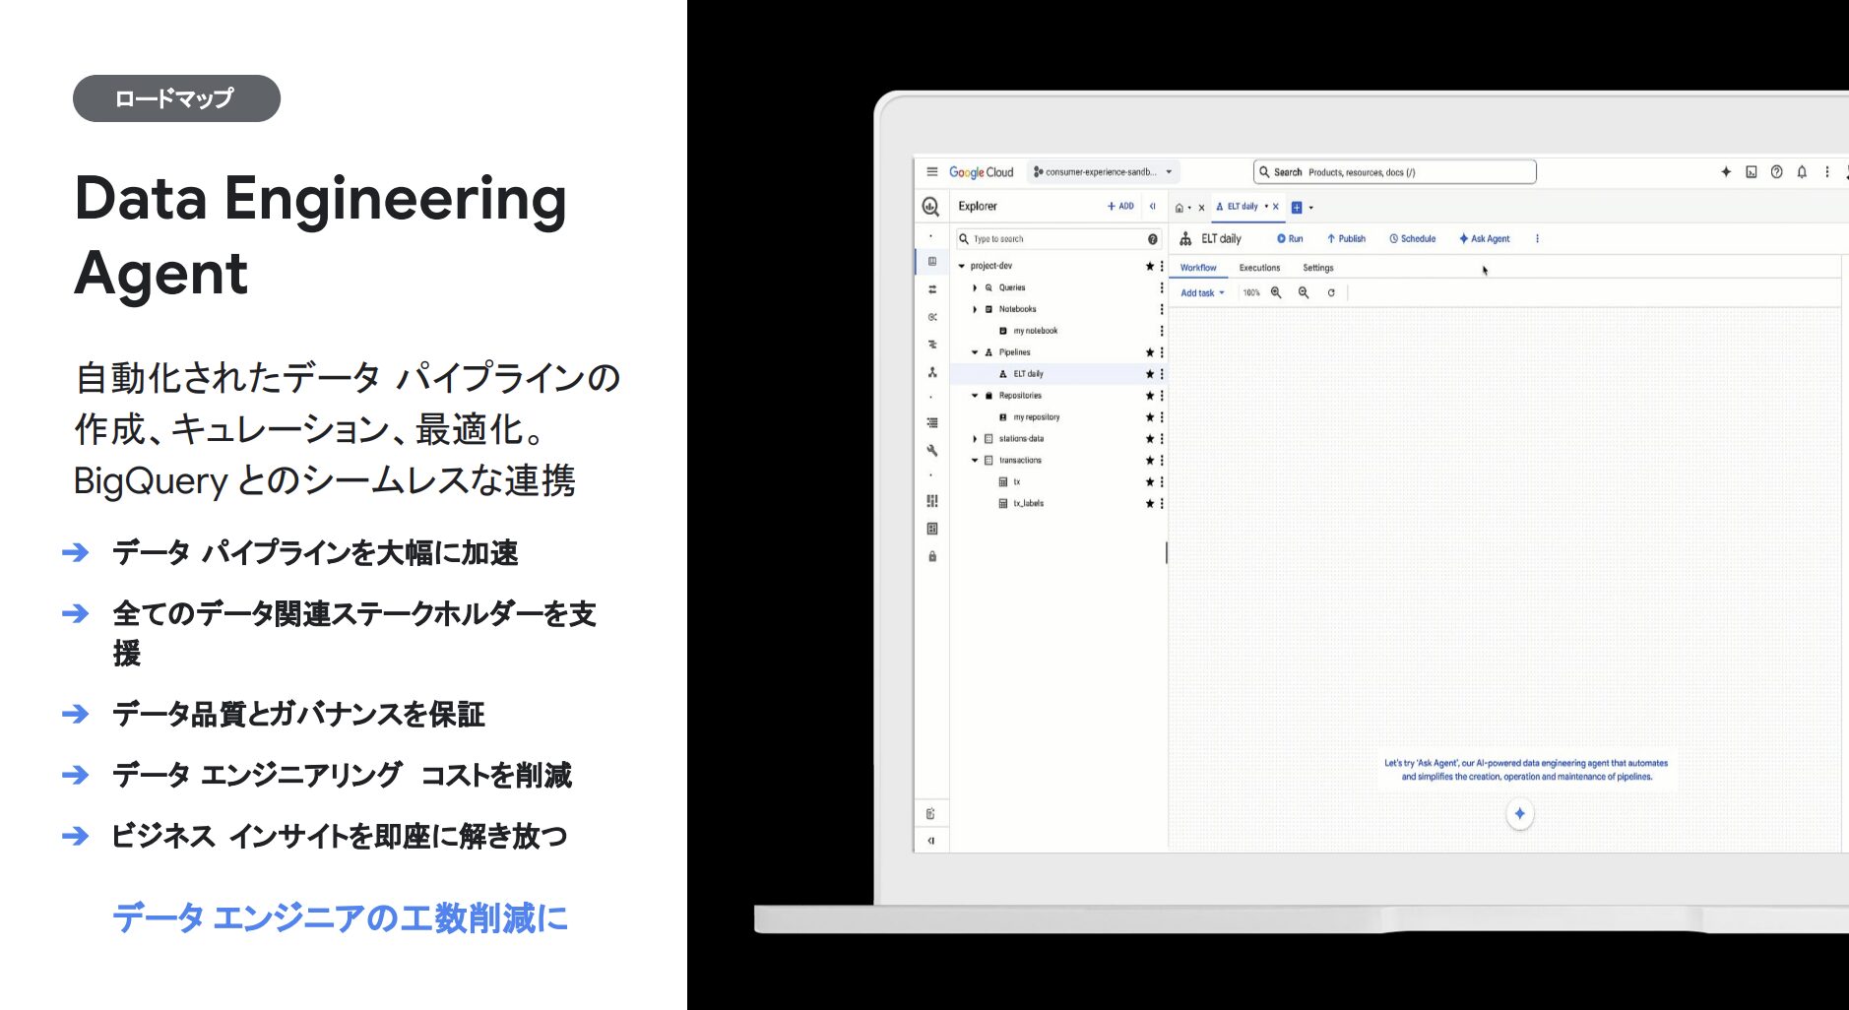Select the highlighted Explorer icon in left rail
1849x1010 pixels.
click(932, 262)
